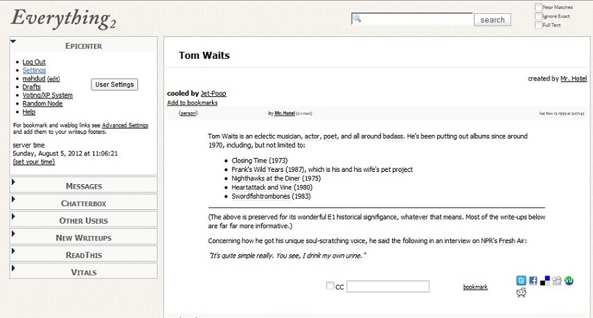The image size is (593, 318).
Task: Check the Full Text search option
Action: coord(538,25)
